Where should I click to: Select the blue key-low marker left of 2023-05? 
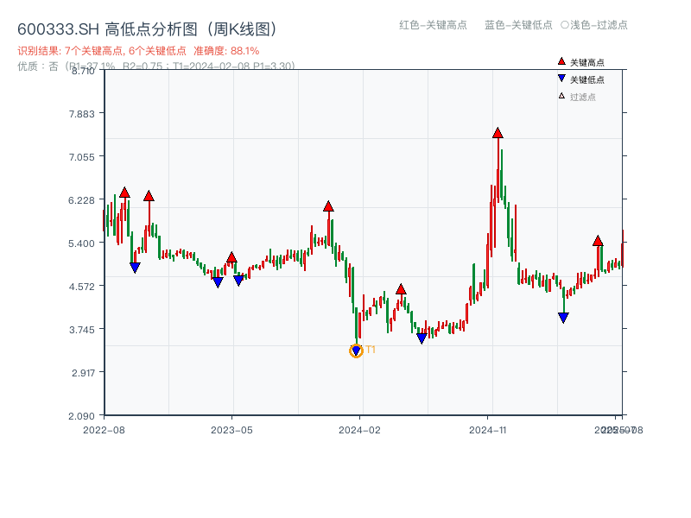pyautogui.click(x=217, y=281)
